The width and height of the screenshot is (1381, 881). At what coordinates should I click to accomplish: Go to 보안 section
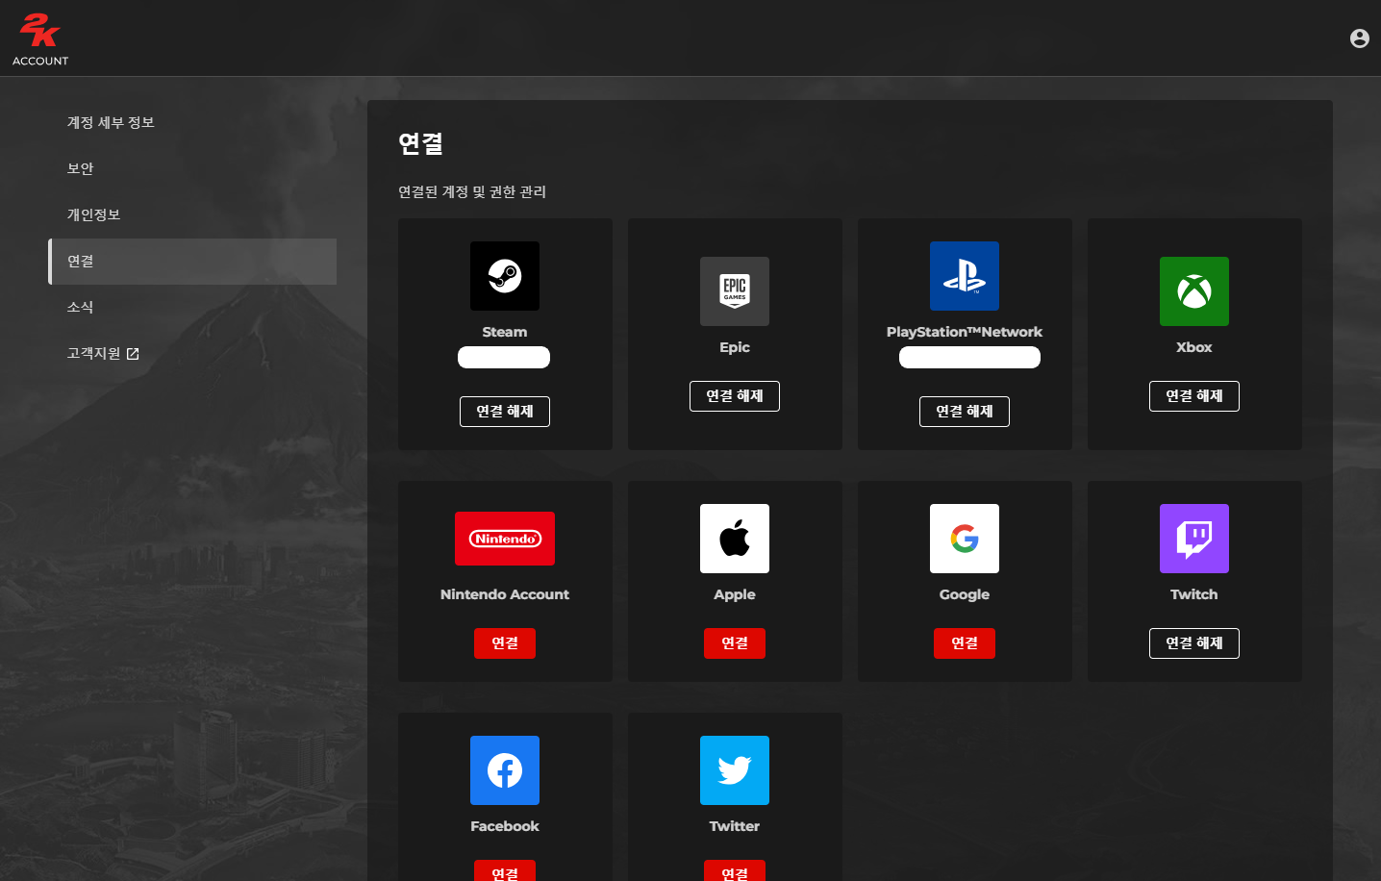(192, 169)
